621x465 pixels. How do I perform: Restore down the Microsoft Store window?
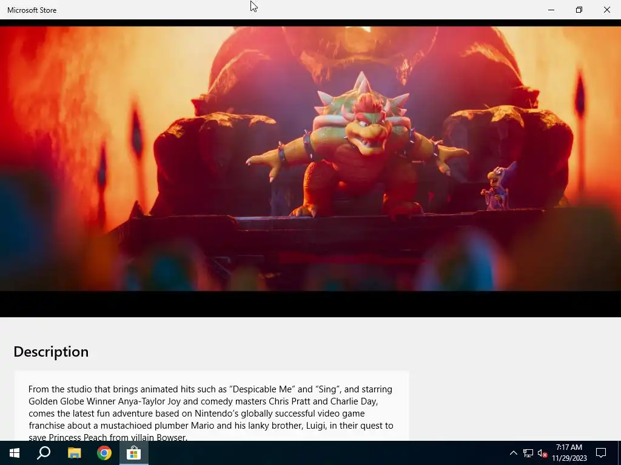[x=579, y=10]
